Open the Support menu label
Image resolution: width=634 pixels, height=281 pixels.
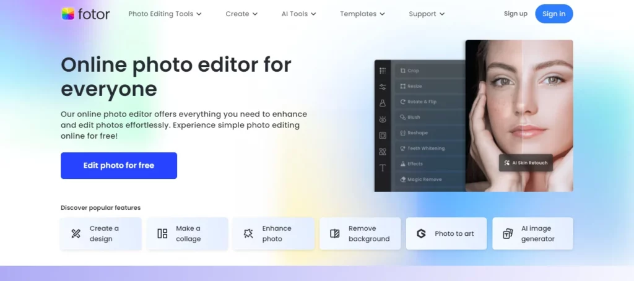tap(422, 14)
